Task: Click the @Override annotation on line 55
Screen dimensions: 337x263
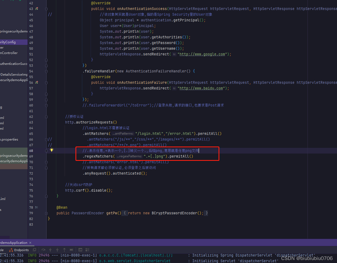Action: 101,77
